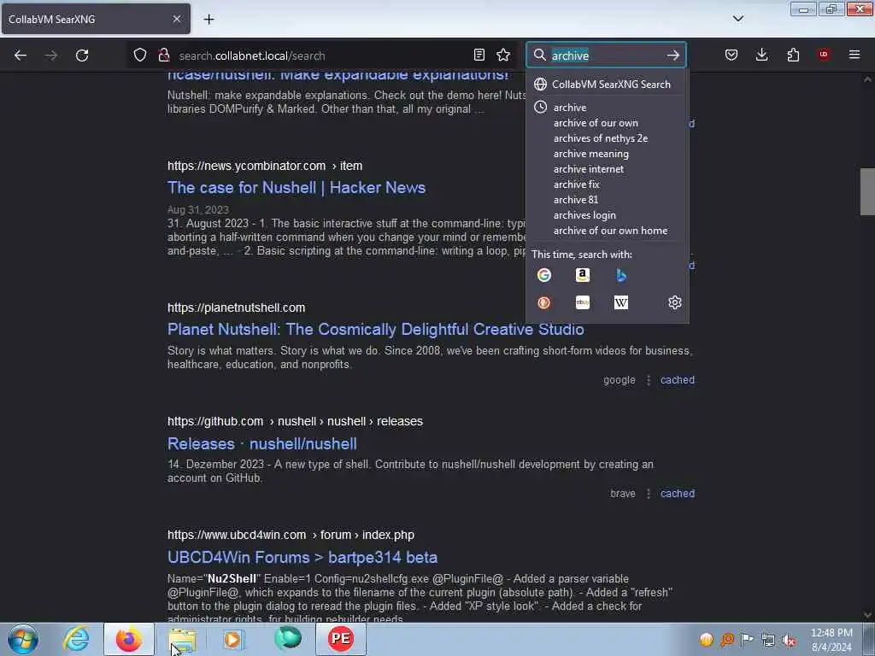Open the Action Center flag tray icon
The height and width of the screenshot is (656, 875).
(747, 640)
